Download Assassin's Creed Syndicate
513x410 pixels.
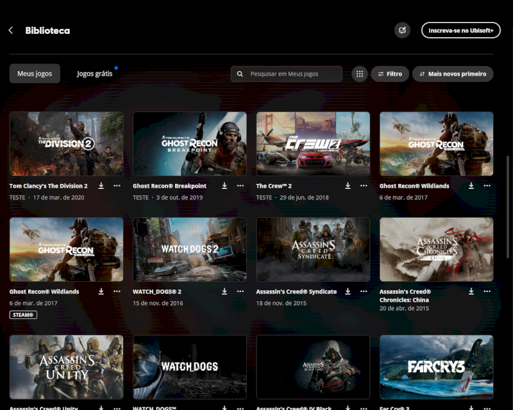click(348, 291)
